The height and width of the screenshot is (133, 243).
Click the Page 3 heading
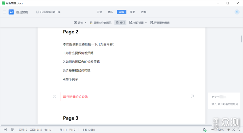[x=71, y=118]
